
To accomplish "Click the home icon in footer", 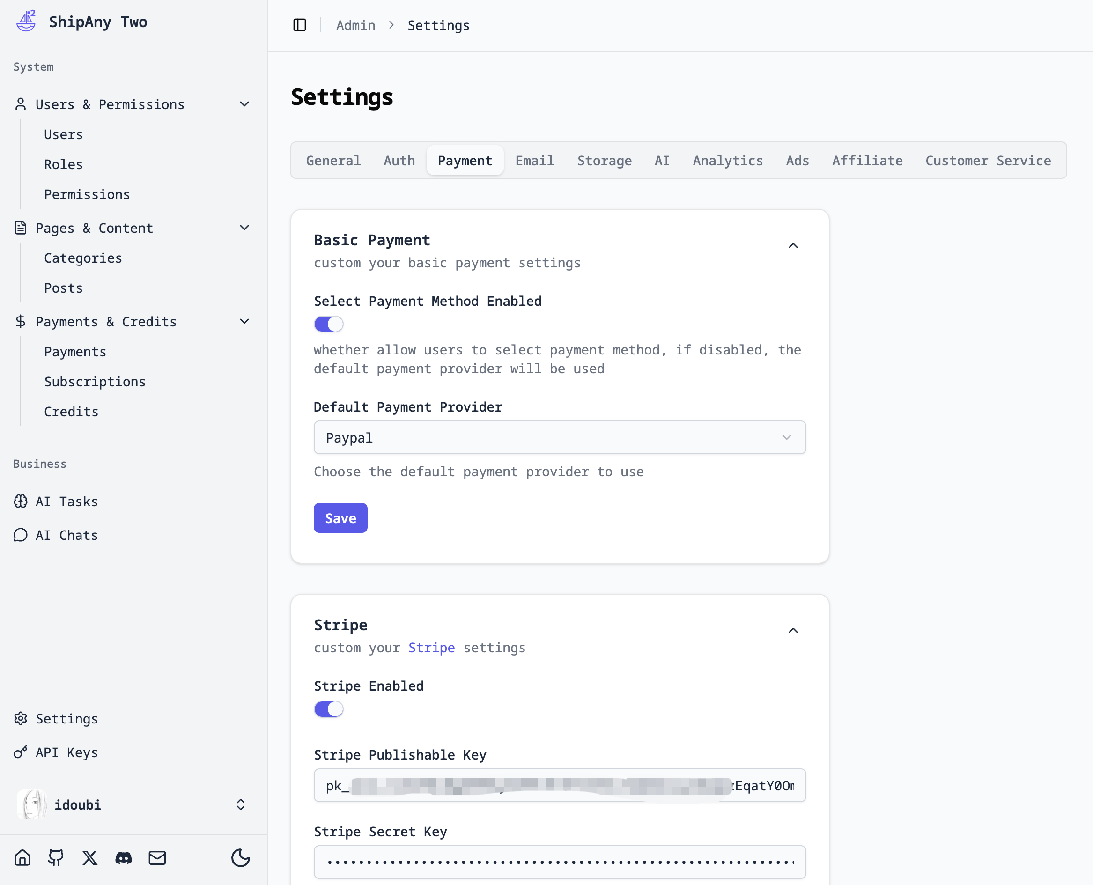I will 22,857.
